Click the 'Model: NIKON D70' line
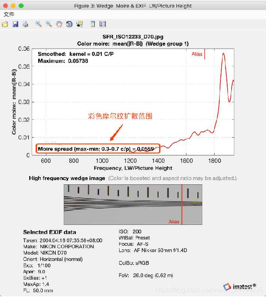Image resolution: width=266 pixels, height=297 pixels. (45, 253)
